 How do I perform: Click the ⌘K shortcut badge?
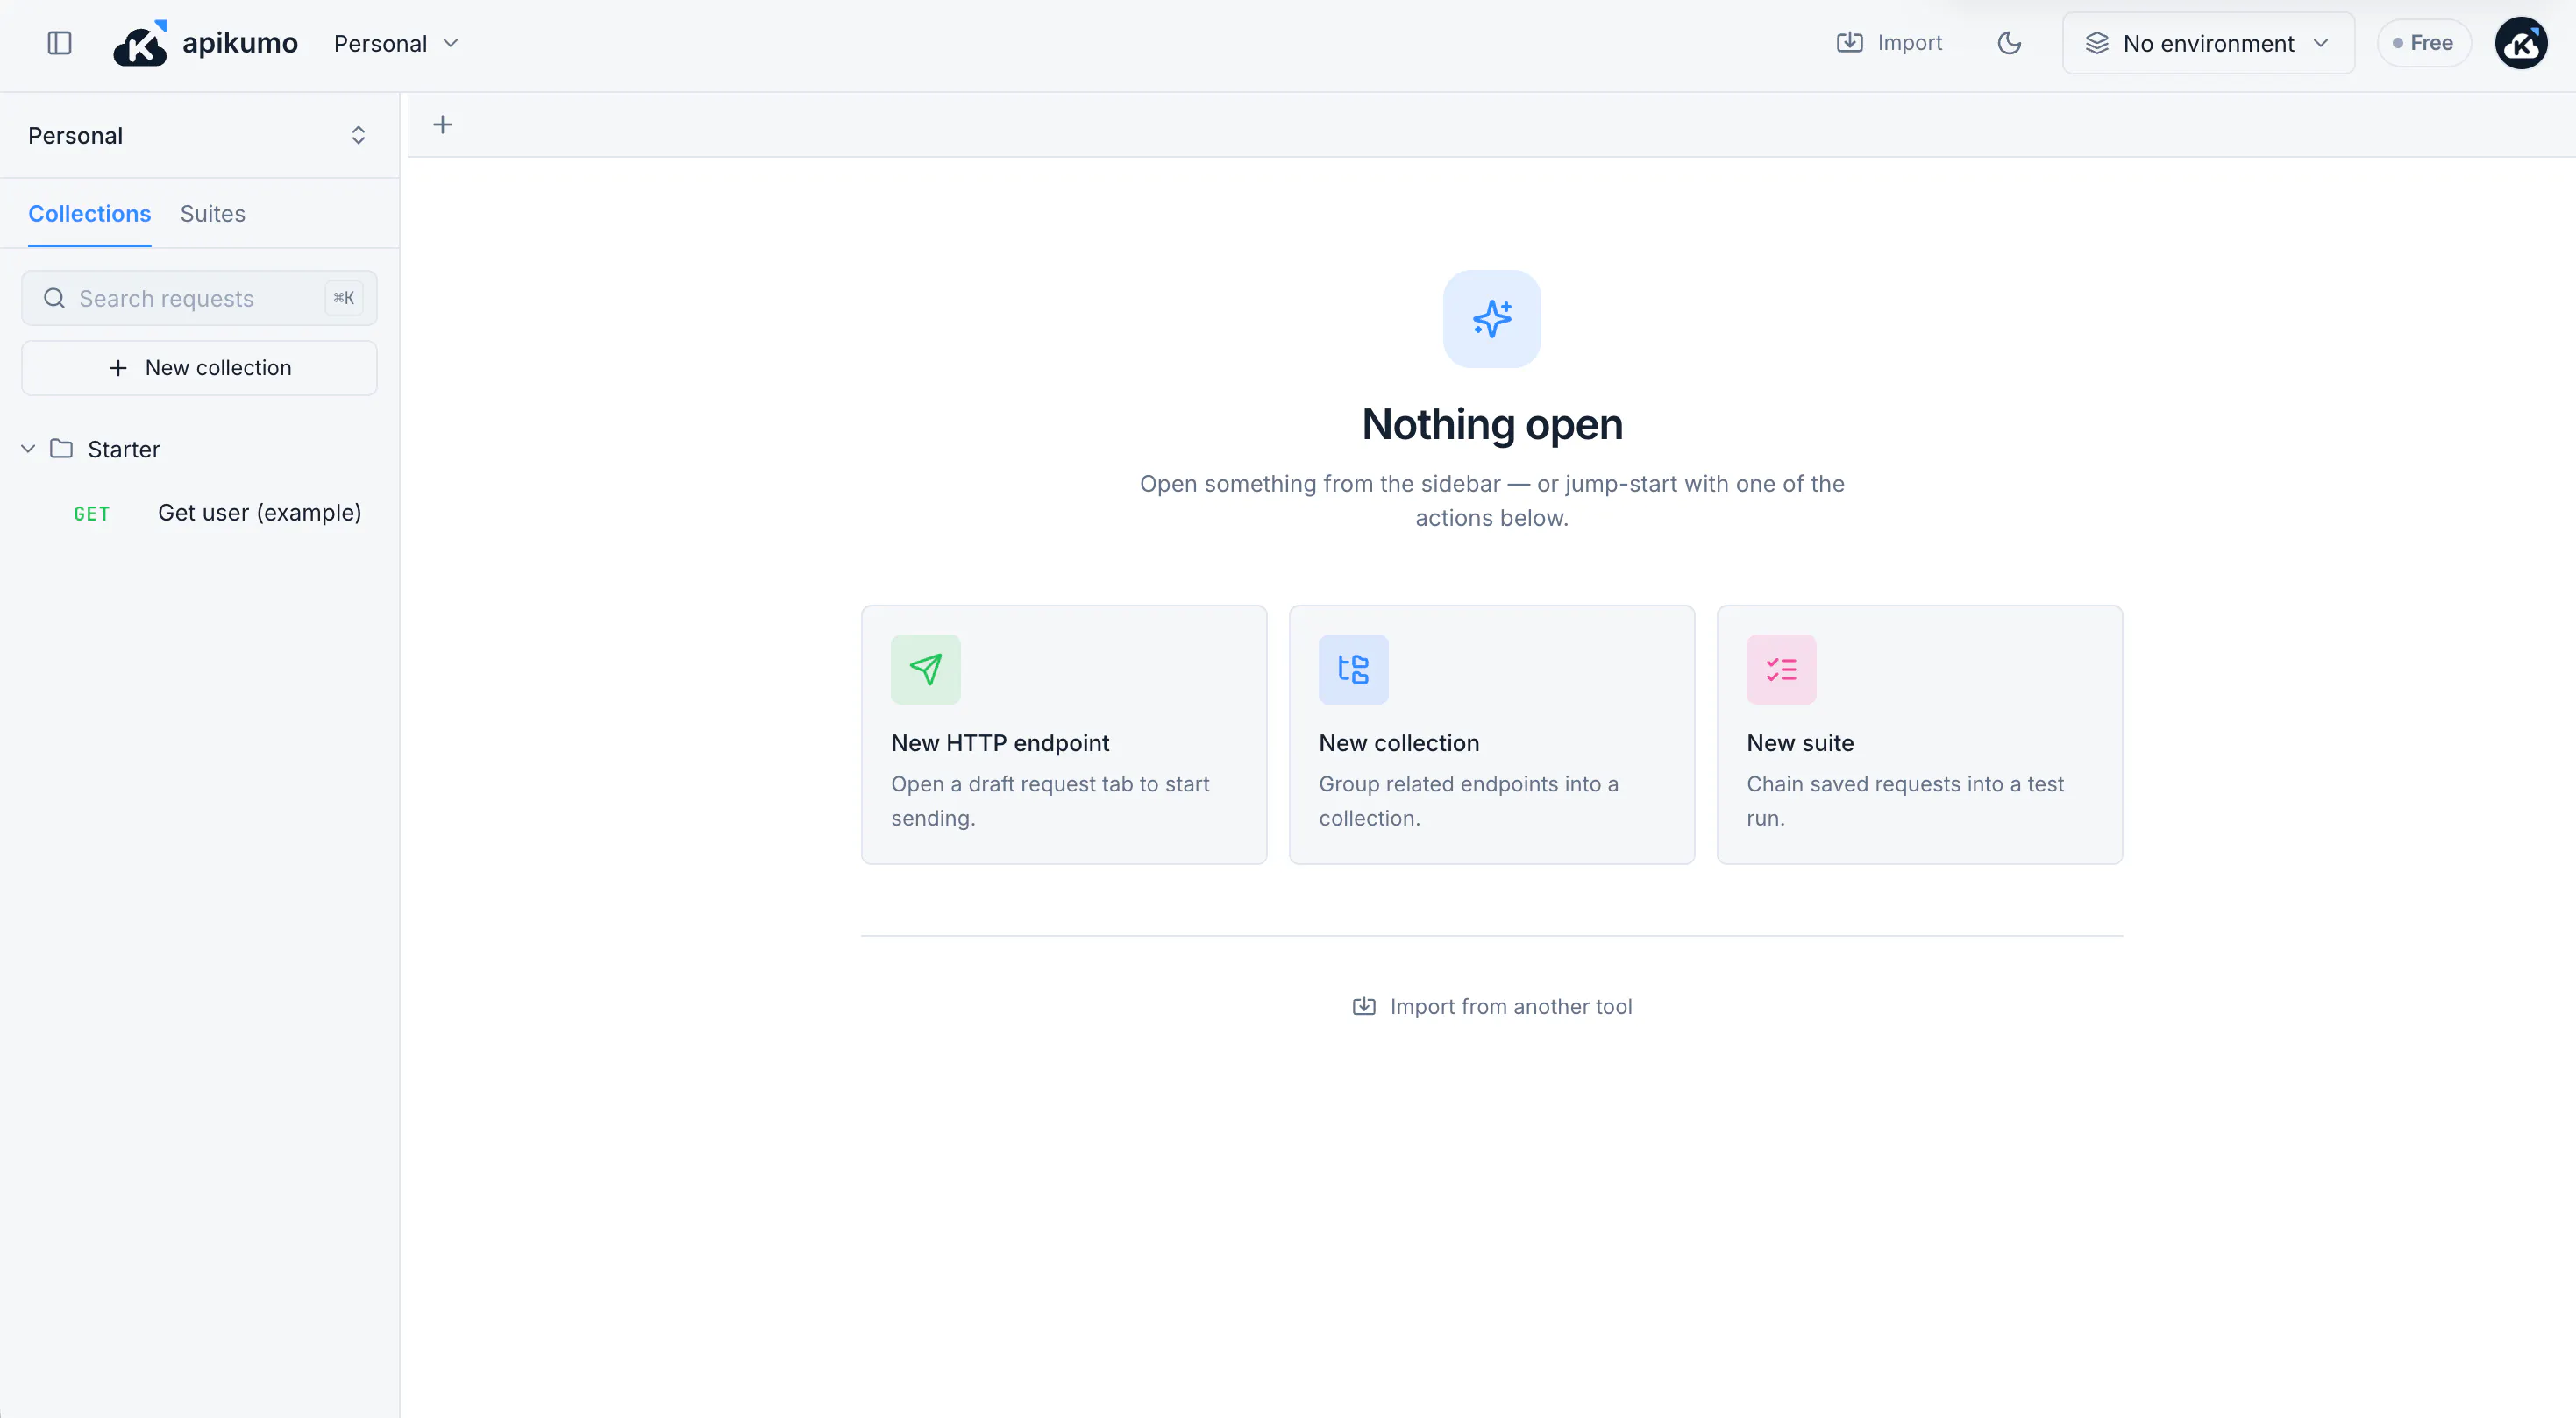344,298
